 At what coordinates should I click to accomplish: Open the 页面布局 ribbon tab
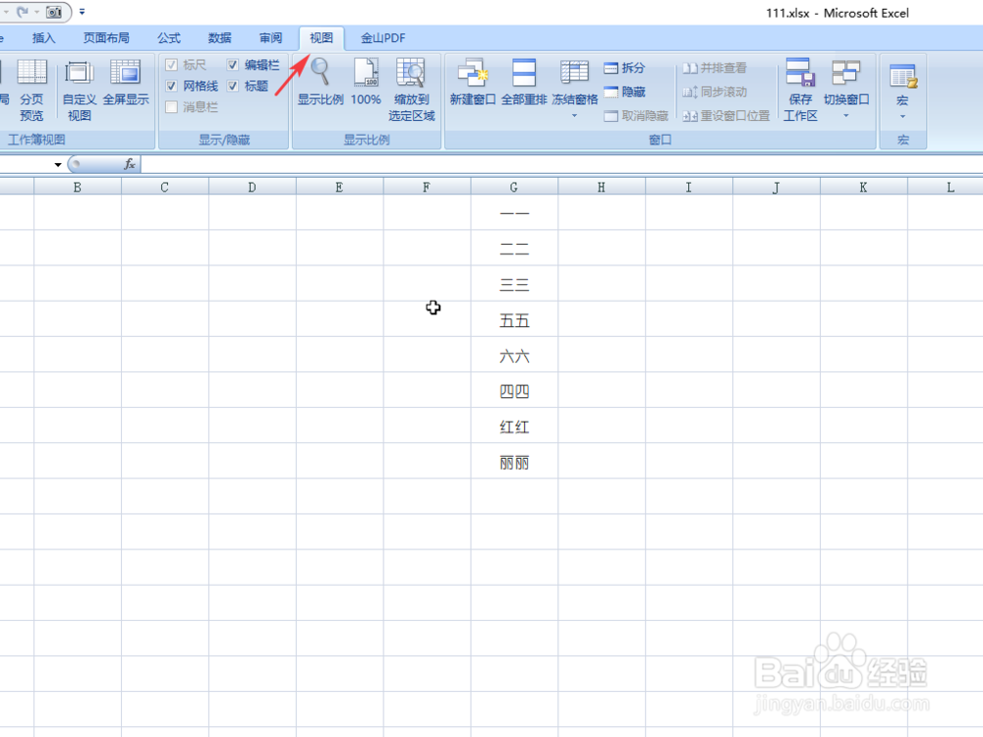pos(107,37)
